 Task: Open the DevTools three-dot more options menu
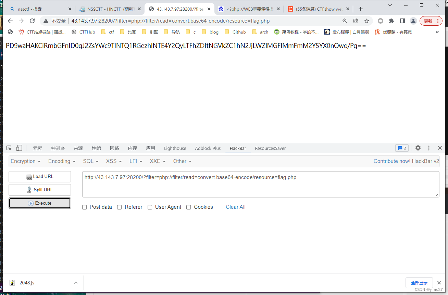coord(429,148)
